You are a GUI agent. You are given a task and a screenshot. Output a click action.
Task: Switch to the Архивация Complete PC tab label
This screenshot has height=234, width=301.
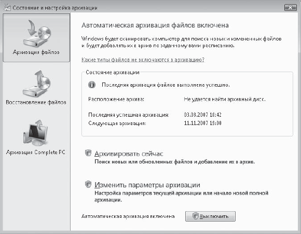click(x=36, y=153)
